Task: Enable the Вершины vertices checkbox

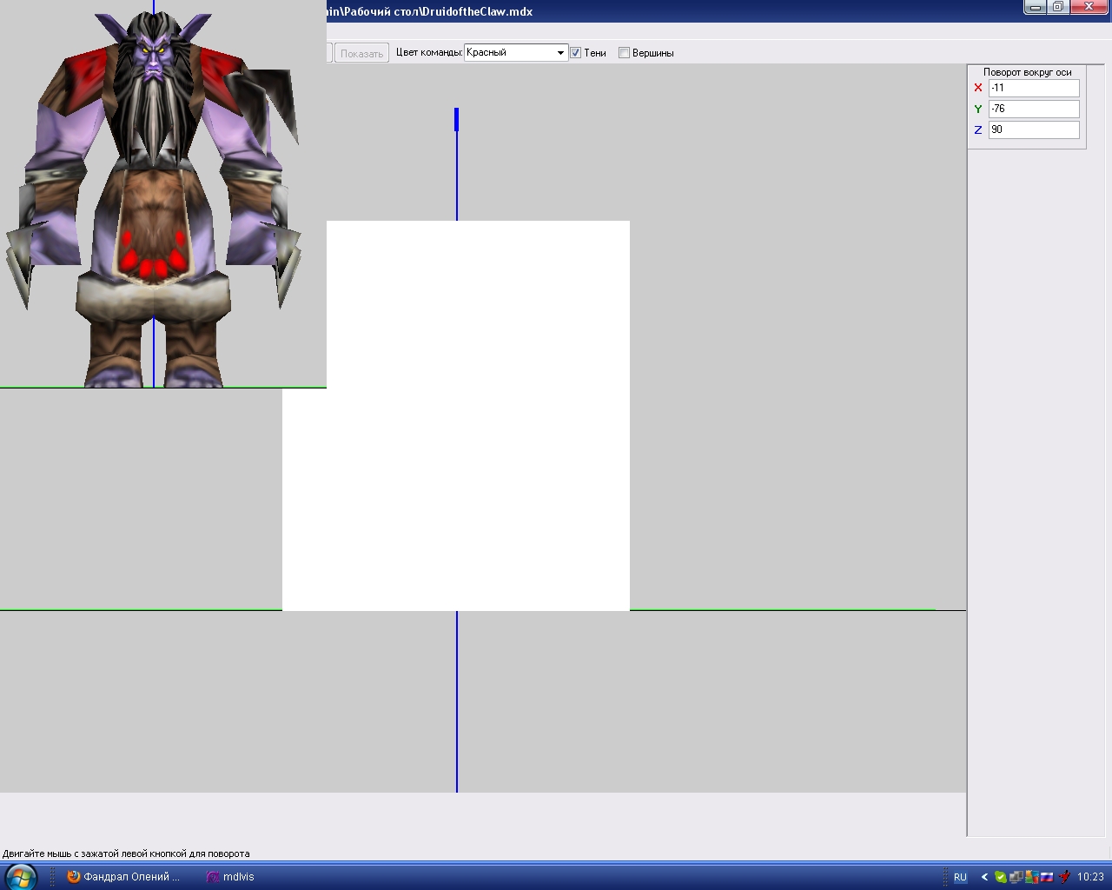Action: (624, 53)
